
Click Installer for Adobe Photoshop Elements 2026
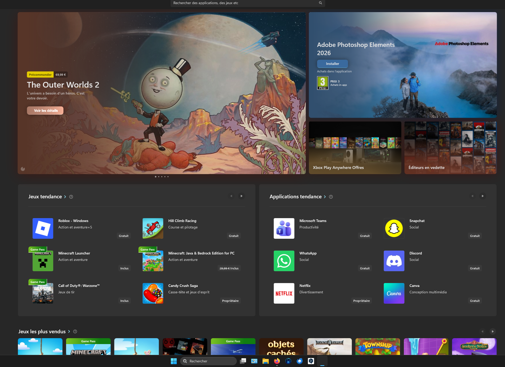(x=332, y=64)
